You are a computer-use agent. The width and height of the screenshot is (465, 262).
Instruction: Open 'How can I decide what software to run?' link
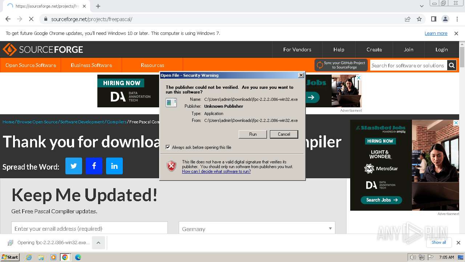click(x=216, y=171)
